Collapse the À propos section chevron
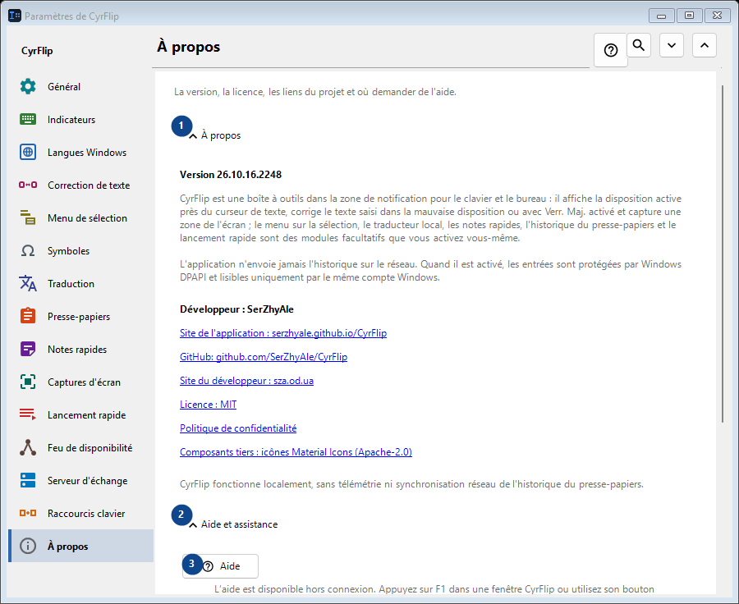This screenshot has width=739, height=604. point(193,136)
